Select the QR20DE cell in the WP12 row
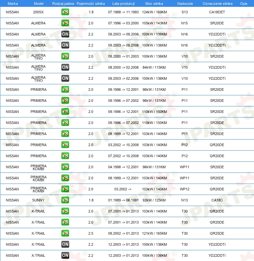Screen dimensions: 254x261 point(217,189)
